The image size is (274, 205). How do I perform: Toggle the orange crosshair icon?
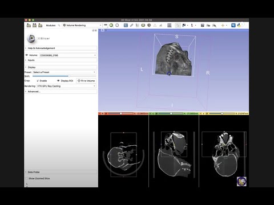223,25
